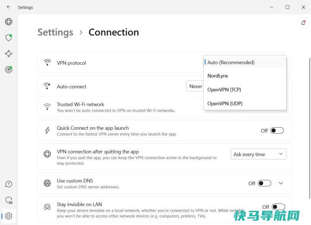Click the VPN connection after quitting the app title
Screen dimensions: 311x225
click(x=98, y=152)
